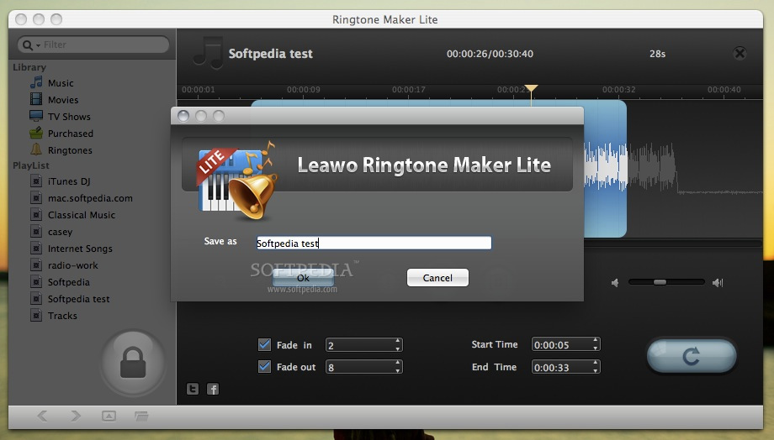Click the End Time stepper arrows
Image resolution: width=774 pixels, height=440 pixels.
tap(596, 367)
